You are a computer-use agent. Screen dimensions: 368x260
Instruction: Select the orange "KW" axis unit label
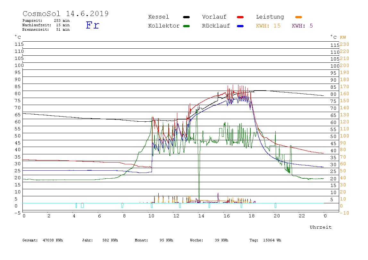pyautogui.click(x=343, y=37)
